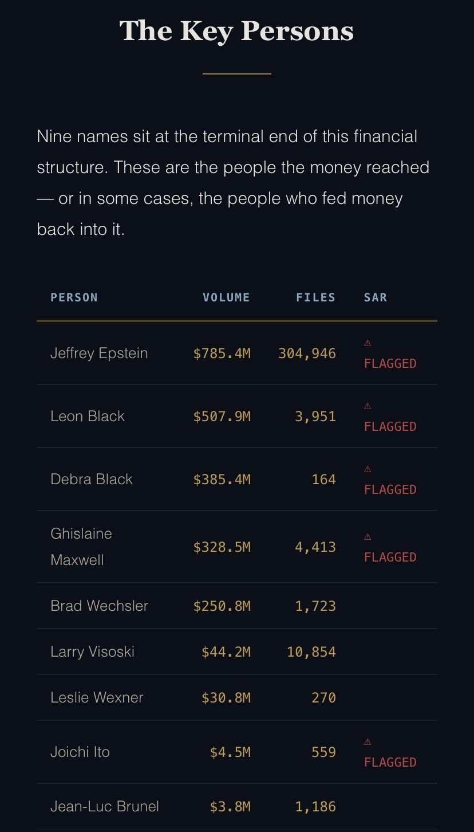Click the warning icon in Leon Black row
474x832 pixels.
pos(368,406)
